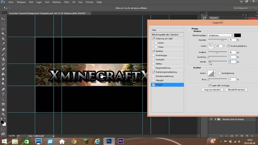Click the Återställ till standard button

coord(236,90)
